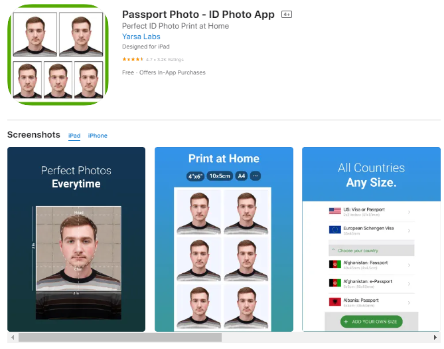
Task: Open the more print sizes ellipsis pill
Action: coord(256,176)
